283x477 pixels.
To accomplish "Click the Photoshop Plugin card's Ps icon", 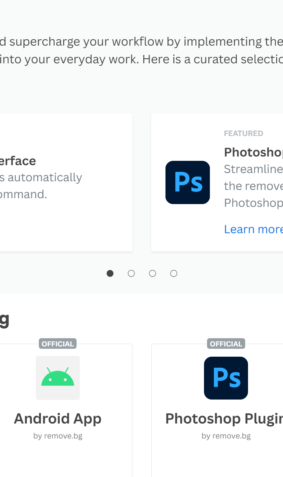I will [226, 378].
